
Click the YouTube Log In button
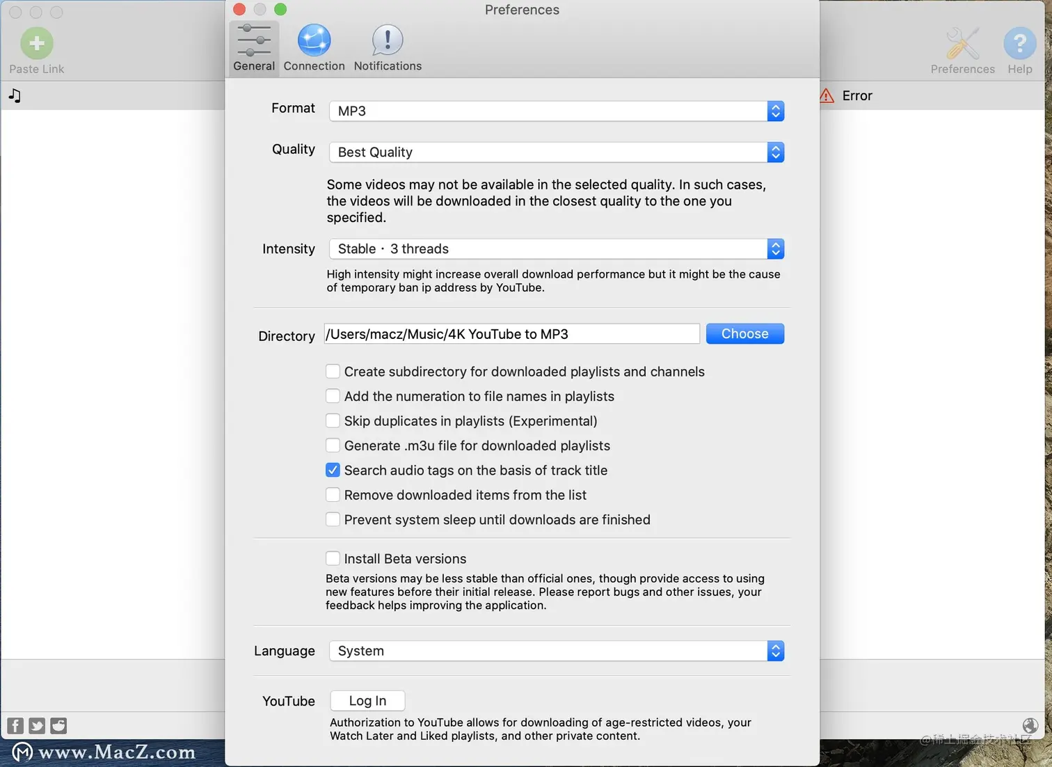(367, 701)
